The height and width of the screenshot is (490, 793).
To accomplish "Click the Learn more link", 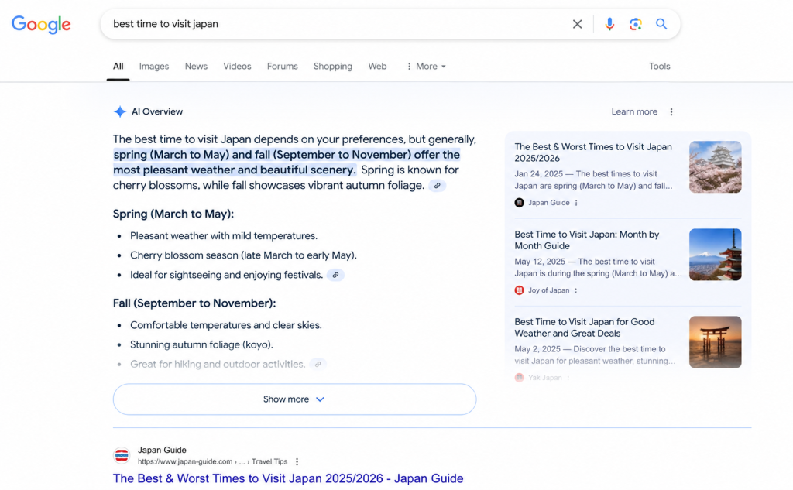I will 634,111.
